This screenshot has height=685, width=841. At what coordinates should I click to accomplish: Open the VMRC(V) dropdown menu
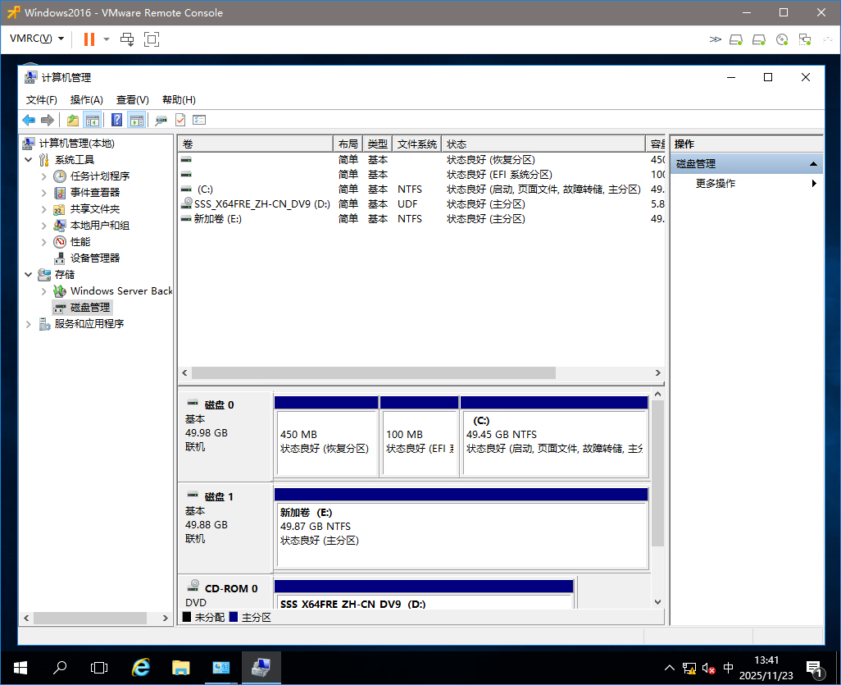(x=37, y=39)
